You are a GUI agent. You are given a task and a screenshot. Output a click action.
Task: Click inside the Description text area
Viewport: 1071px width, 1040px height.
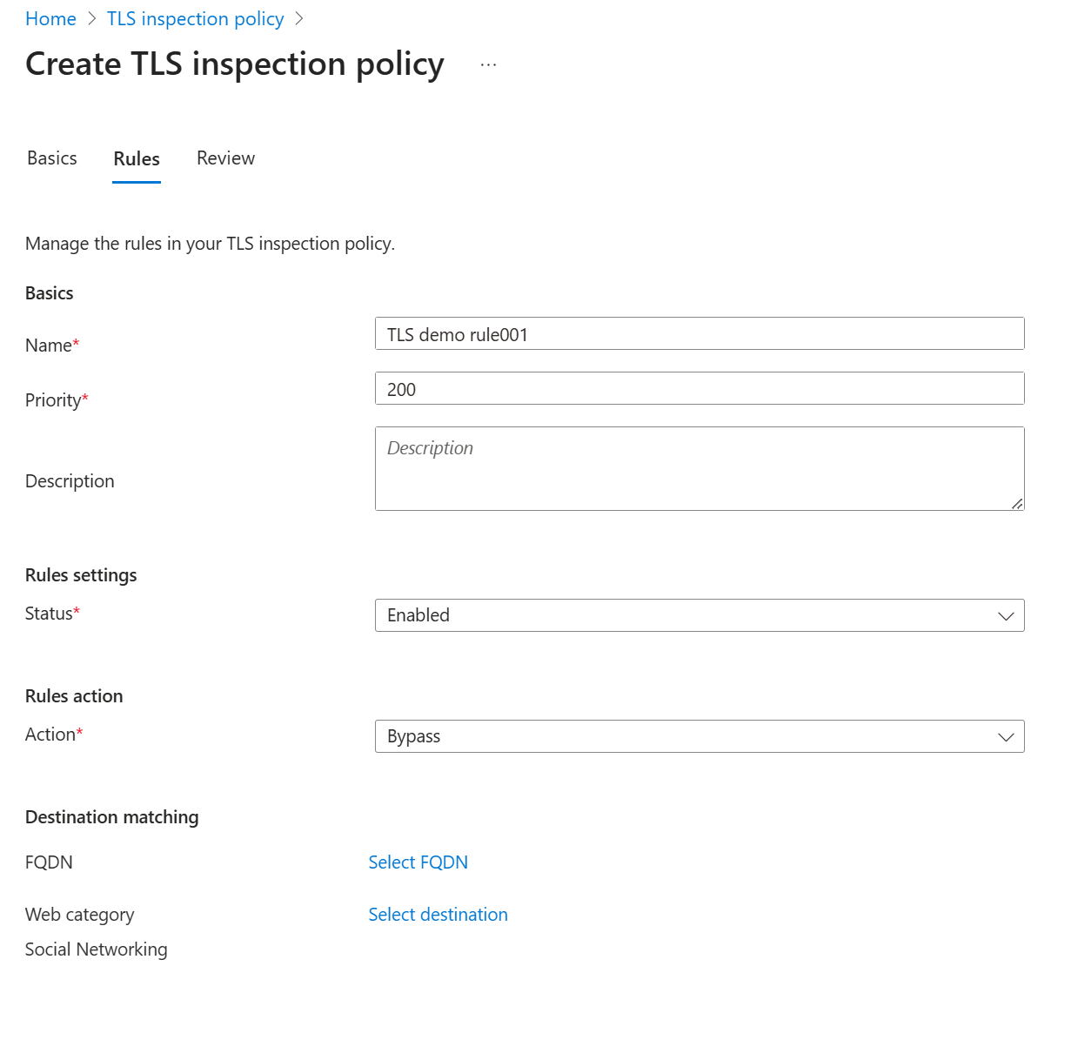[699, 468]
